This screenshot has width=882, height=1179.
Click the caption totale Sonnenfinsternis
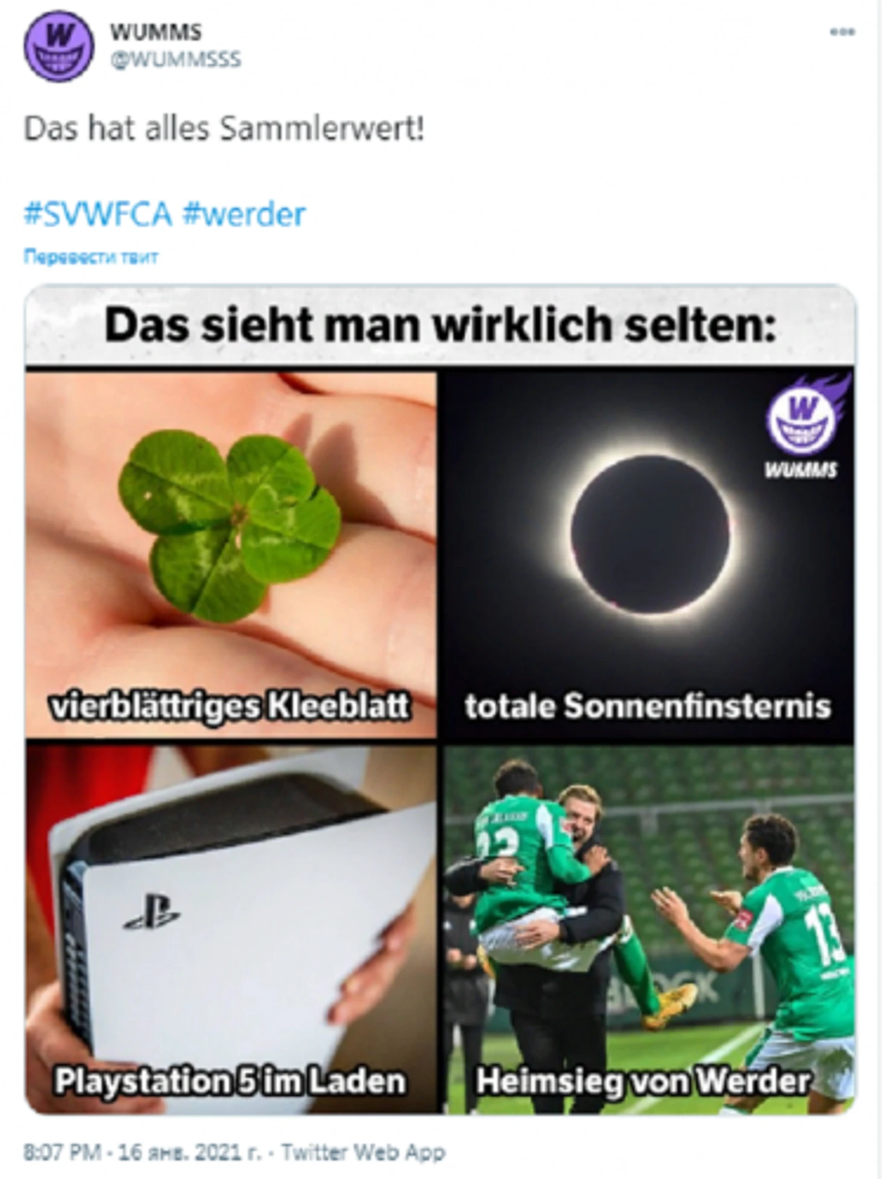click(648, 706)
